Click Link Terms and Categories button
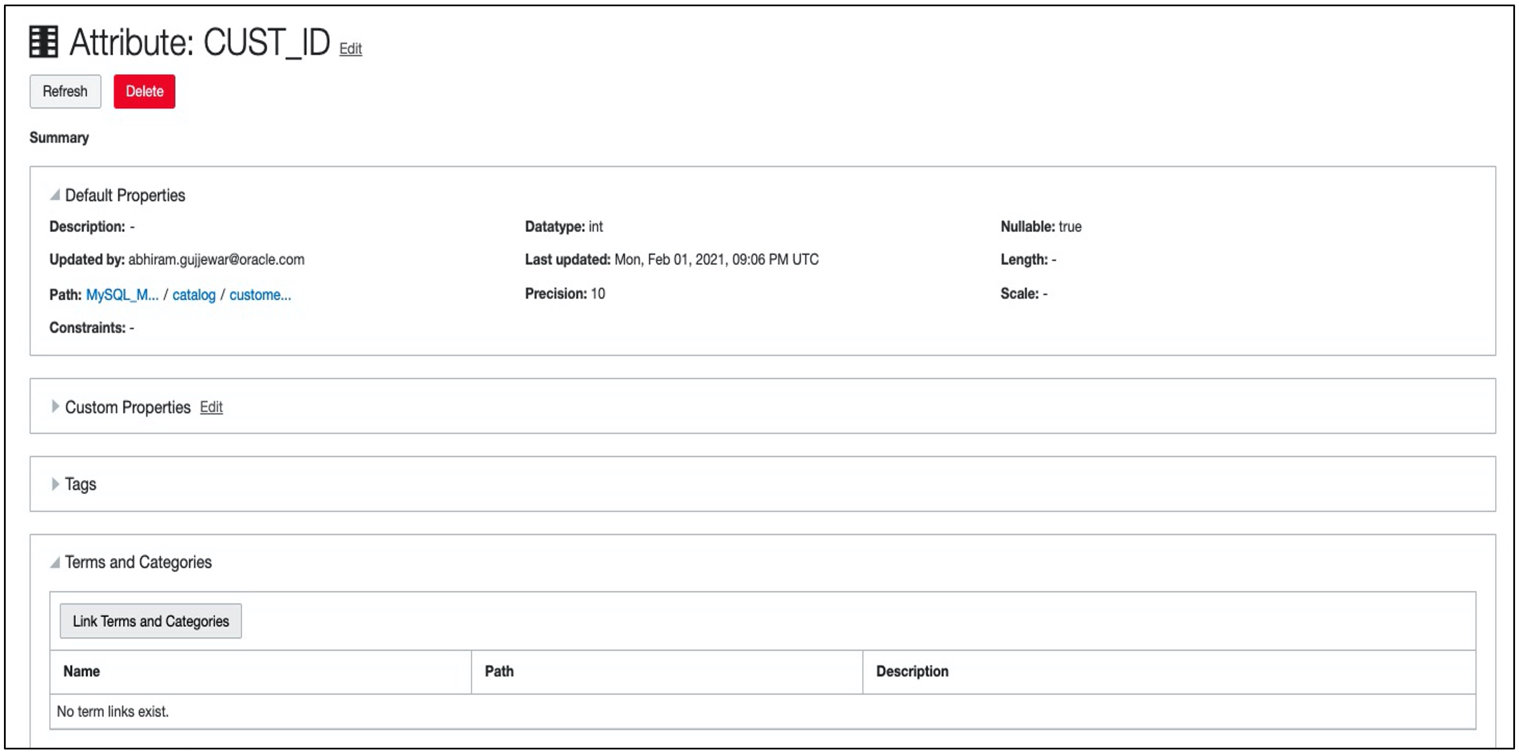This screenshot has height=754, width=1519. pyautogui.click(x=151, y=621)
